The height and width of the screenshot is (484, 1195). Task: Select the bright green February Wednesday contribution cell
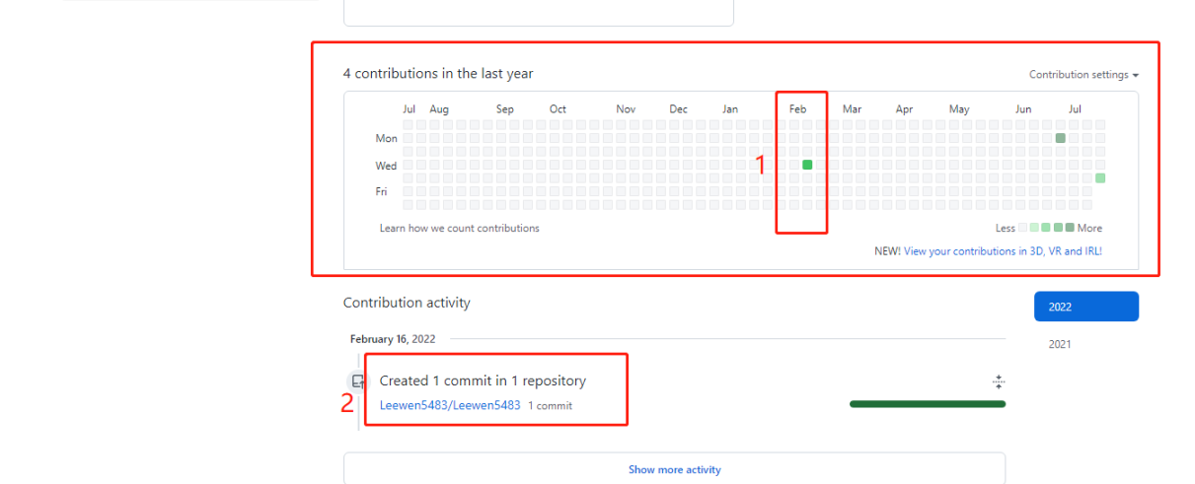807,165
